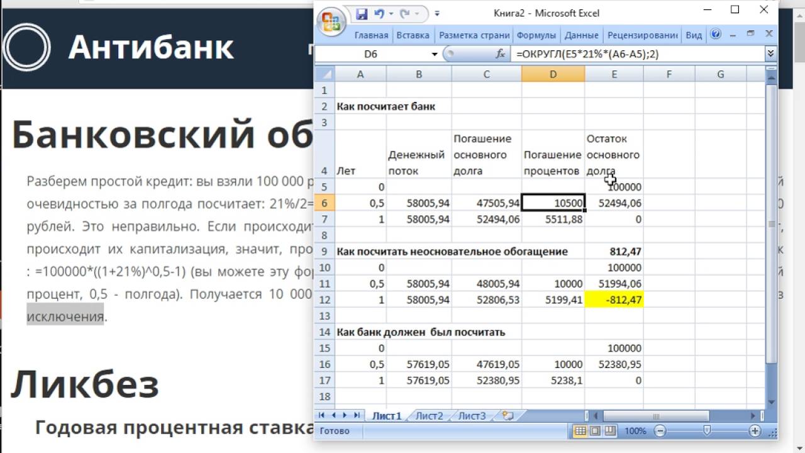
Task: Minimize the workbook window inside Excel
Action: 733,34
